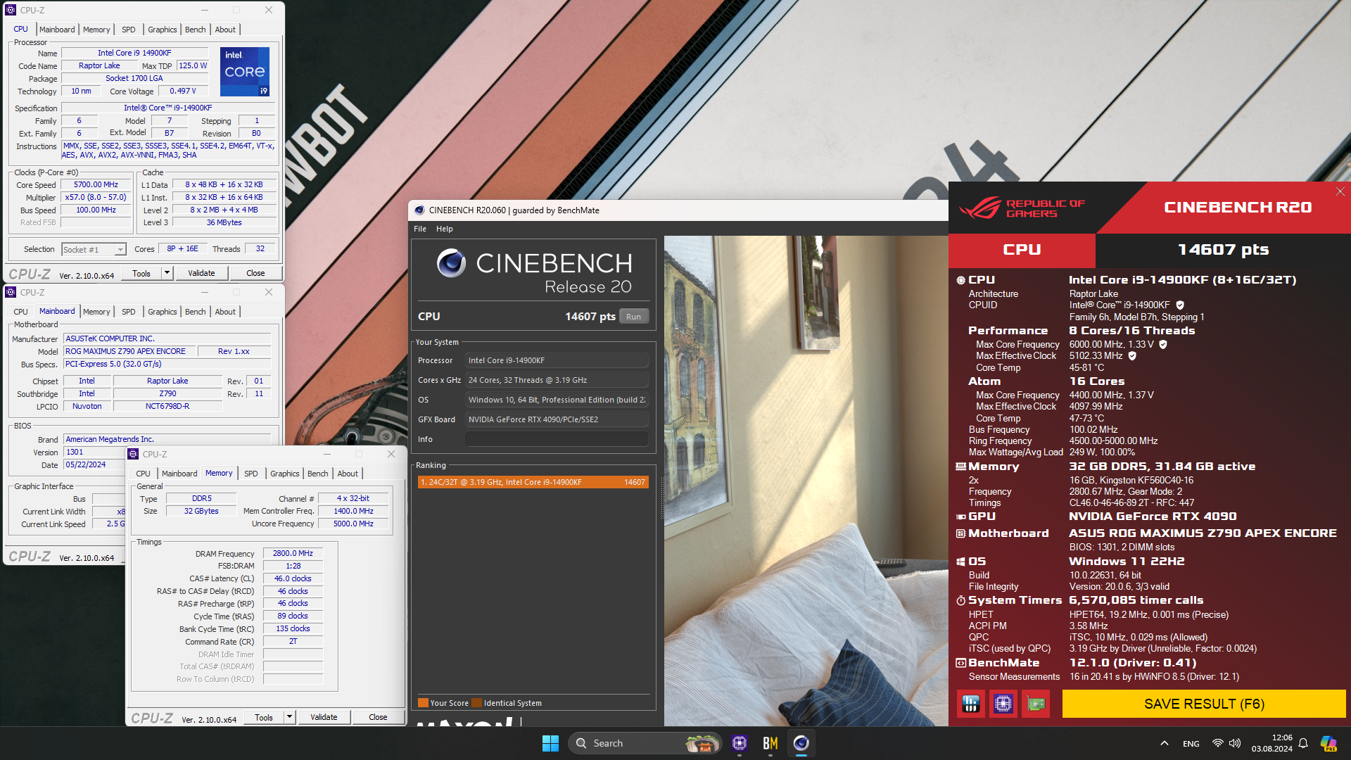Open the Windows Start menu
This screenshot has width=1351, height=760.
point(550,743)
